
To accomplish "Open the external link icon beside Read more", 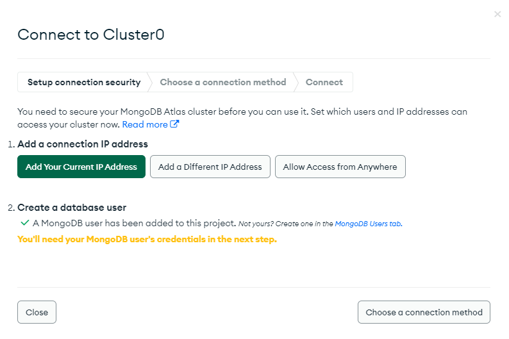I will 174,124.
